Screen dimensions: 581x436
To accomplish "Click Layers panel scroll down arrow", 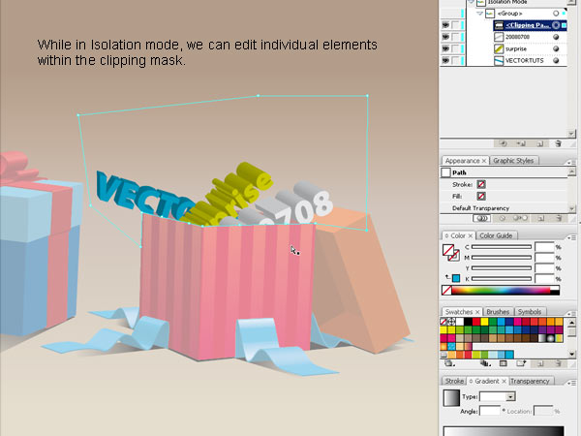I will pyautogui.click(x=571, y=134).
